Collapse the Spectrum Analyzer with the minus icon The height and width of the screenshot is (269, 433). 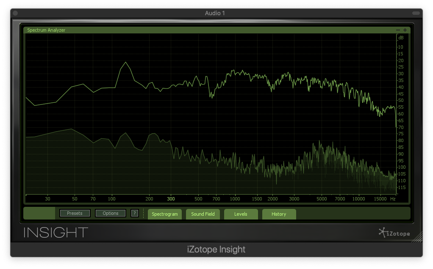[x=398, y=30]
